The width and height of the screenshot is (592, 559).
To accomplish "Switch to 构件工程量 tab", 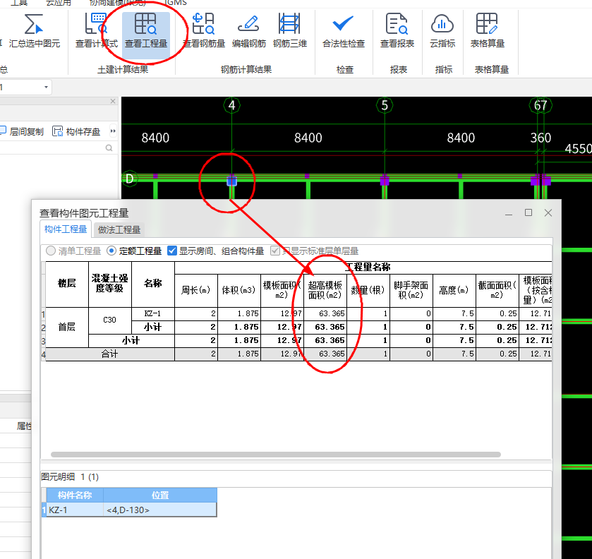I will 66,229.
